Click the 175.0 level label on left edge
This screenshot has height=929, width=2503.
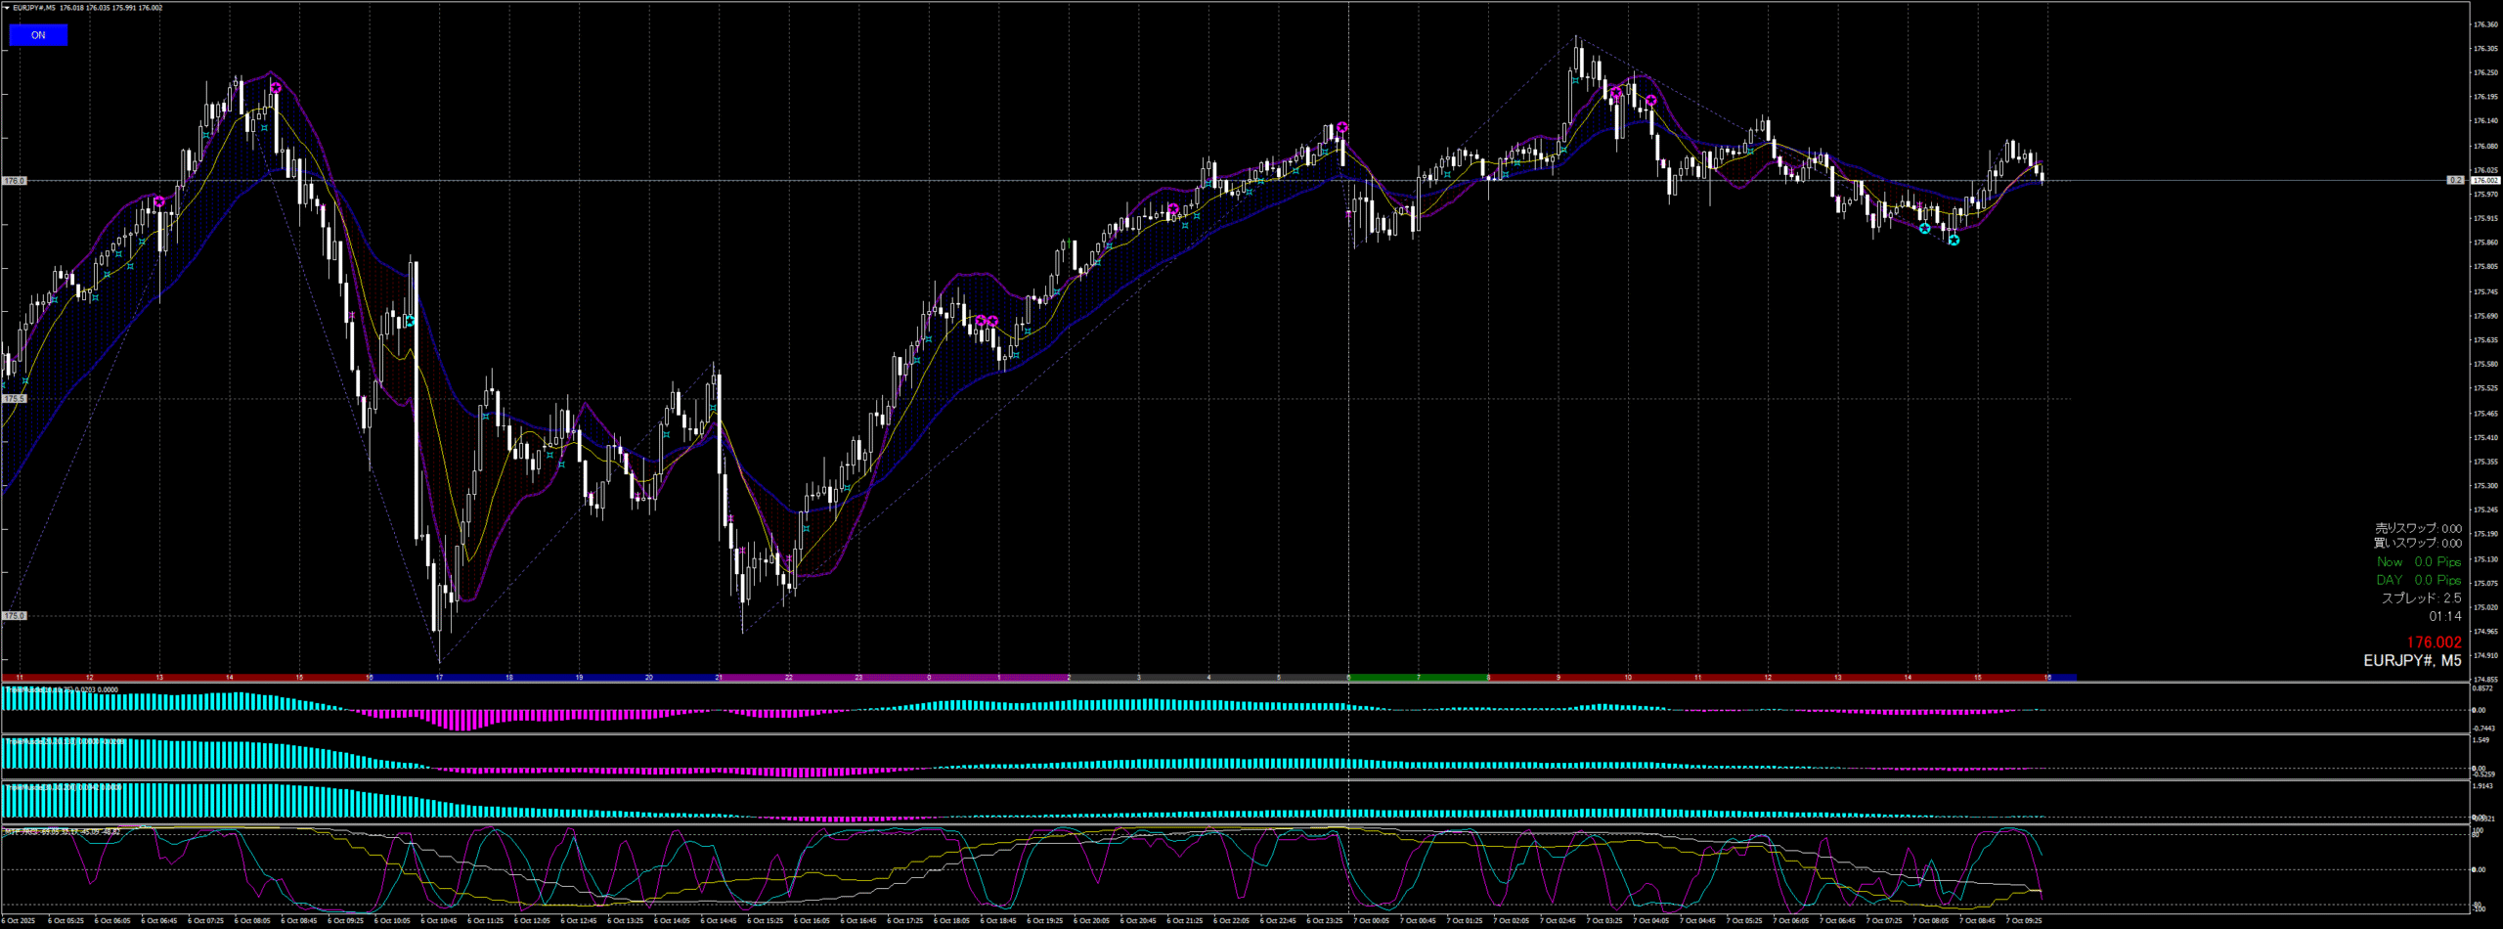pos(14,616)
